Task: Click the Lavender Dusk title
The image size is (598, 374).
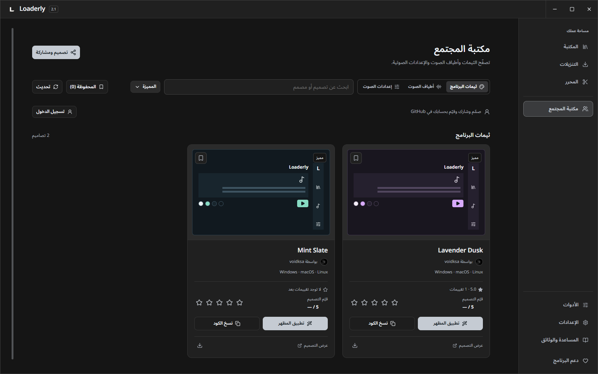Action: tap(460, 250)
